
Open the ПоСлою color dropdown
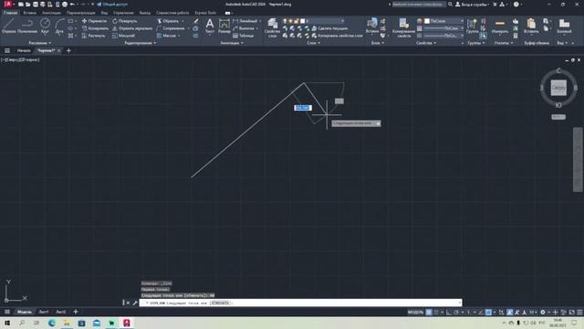click(443, 21)
